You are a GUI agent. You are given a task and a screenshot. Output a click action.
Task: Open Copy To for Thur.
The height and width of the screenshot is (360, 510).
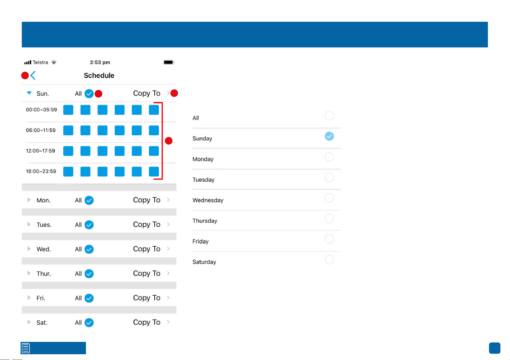(x=147, y=273)
